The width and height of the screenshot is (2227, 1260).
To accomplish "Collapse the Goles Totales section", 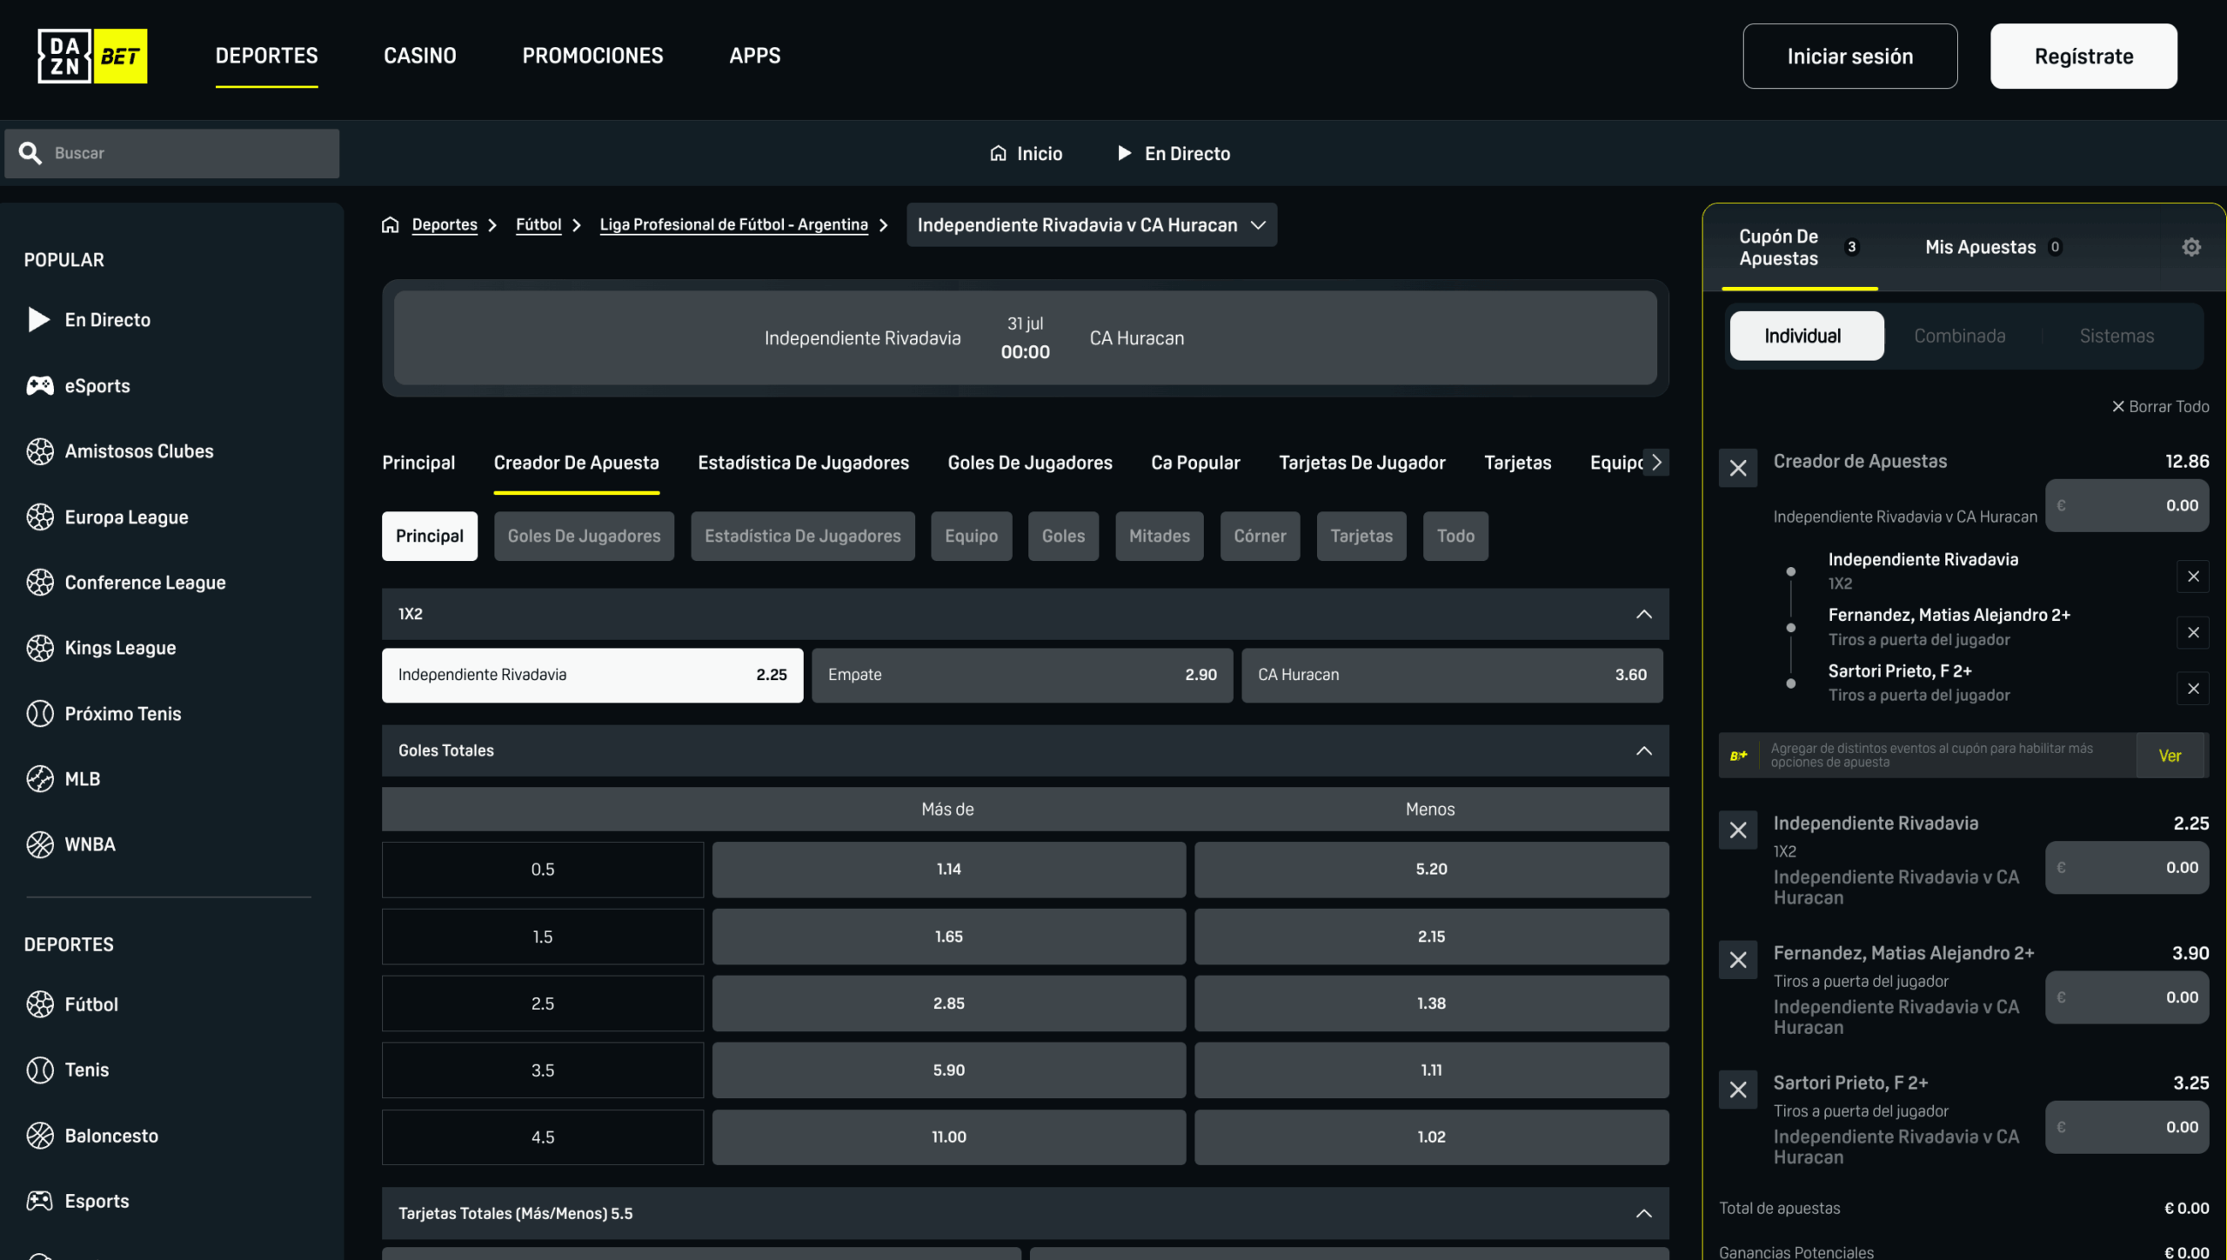I will coord(1643,750).
